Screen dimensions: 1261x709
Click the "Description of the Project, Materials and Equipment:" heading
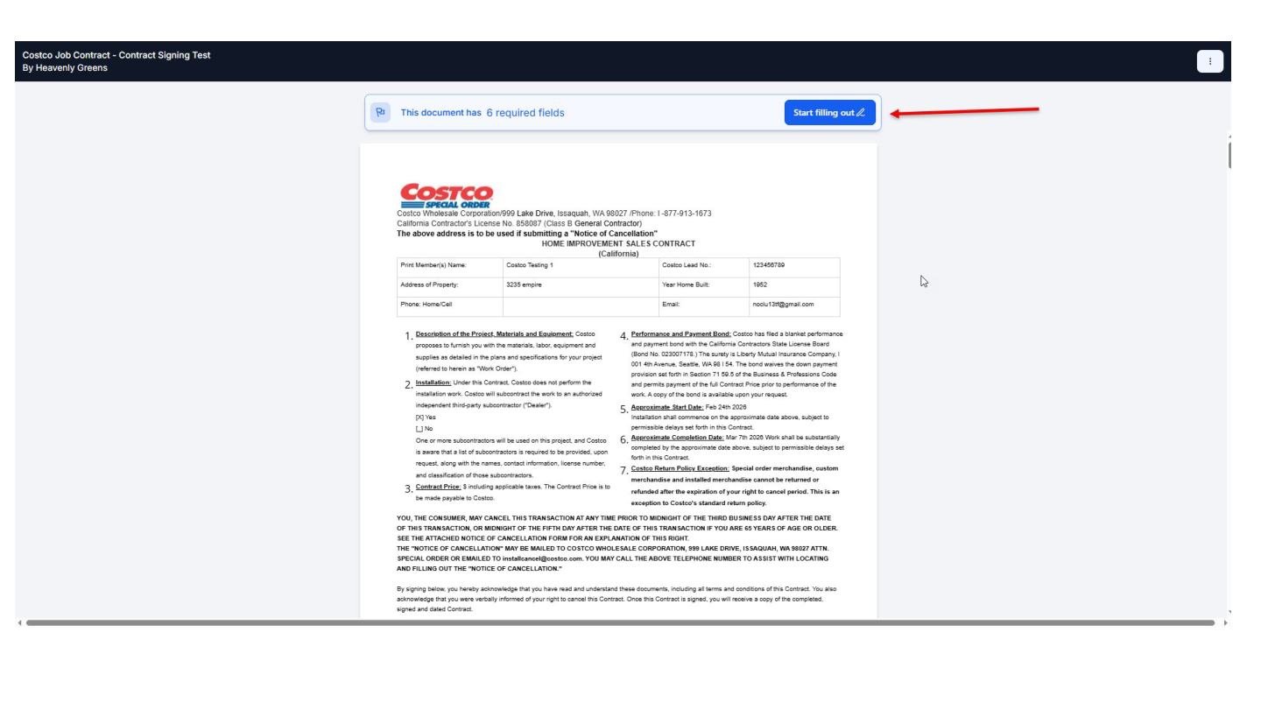click(x=494, y=334)
